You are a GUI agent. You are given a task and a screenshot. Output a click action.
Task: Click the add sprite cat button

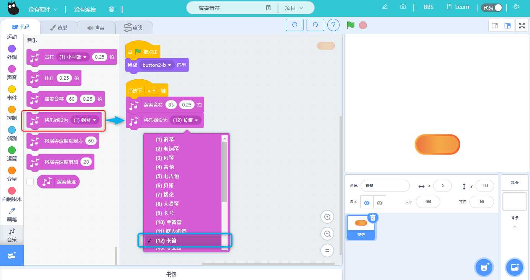point(484,267)
